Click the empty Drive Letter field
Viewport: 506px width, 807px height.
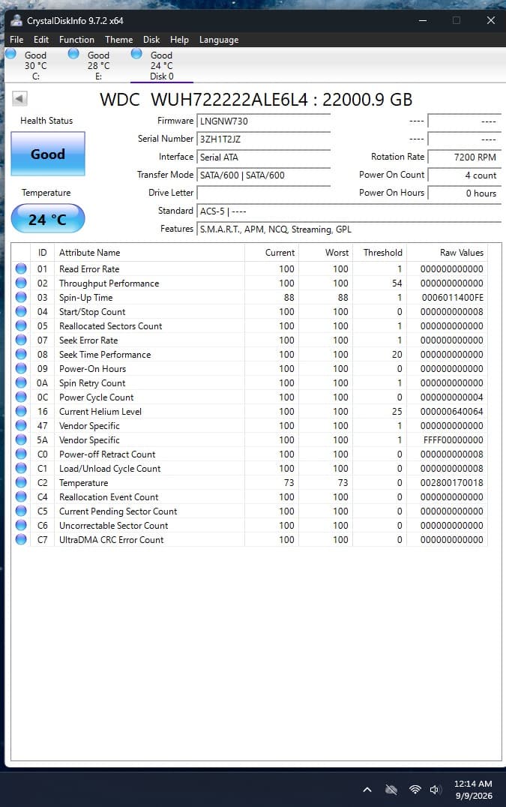click(x=263, y=193)
